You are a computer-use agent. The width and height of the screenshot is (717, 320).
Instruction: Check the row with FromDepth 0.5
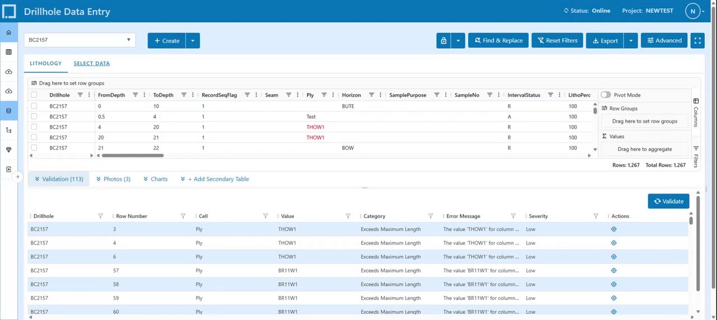click(34, 116)
